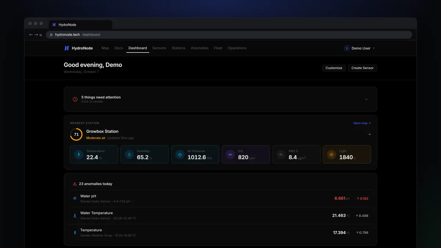Click the Customize button
This screenshot has width=441, height=248.
pyautogui.click(x=334, y=68)
